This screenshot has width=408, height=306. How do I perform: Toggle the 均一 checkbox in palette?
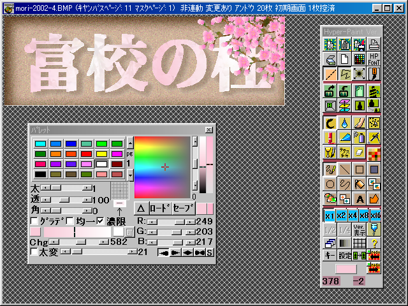[x=69, y=221]
